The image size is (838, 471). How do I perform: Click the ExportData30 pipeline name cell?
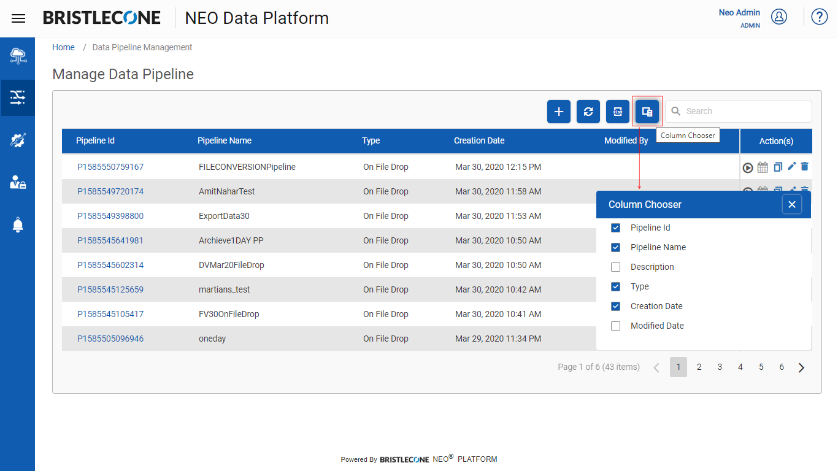[x=224, y=216]
